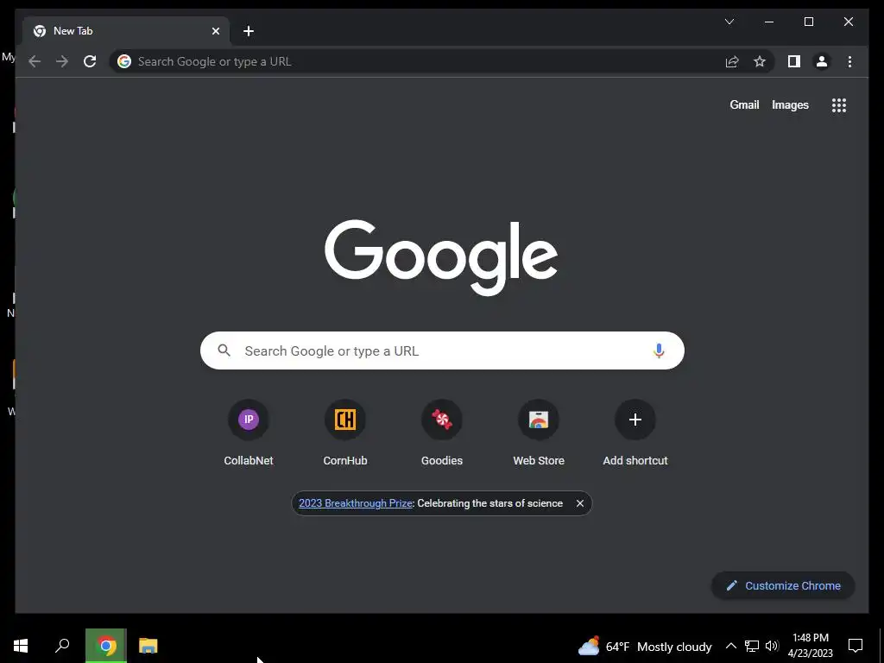Open the notification center icon
This screenshot has width=884, height=663.
pos(856,646)
